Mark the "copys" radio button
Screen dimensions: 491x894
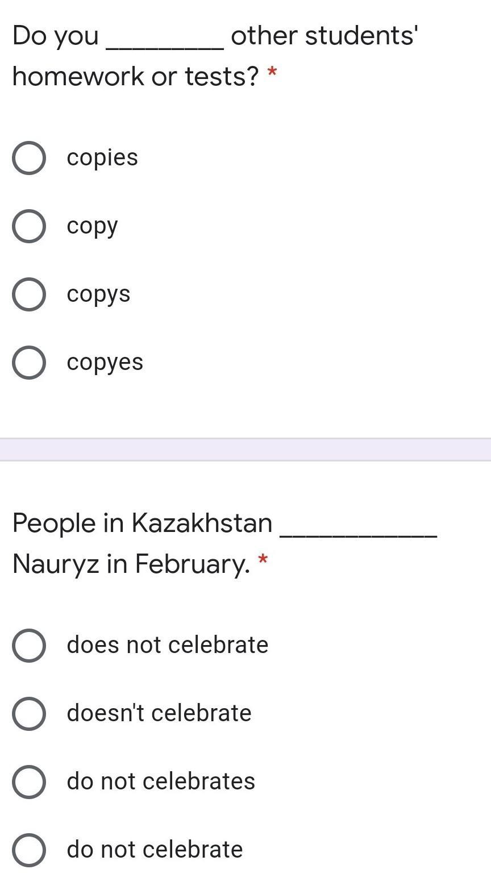pos(29,294)
